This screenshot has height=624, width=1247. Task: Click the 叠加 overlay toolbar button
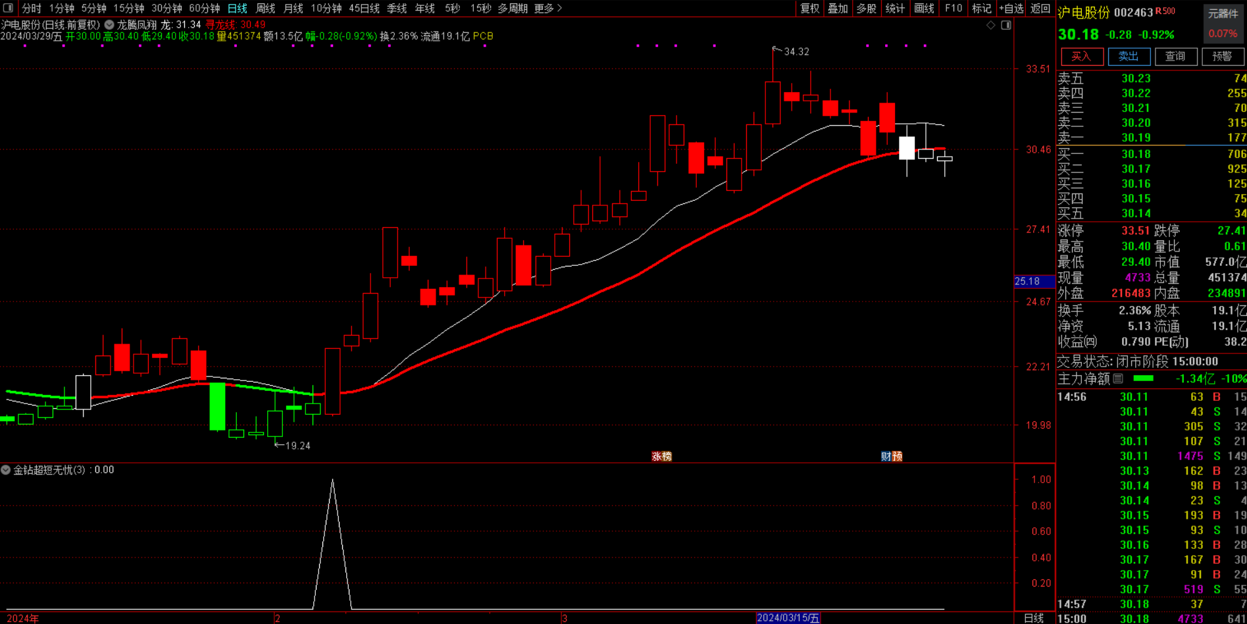pos(838,8)
